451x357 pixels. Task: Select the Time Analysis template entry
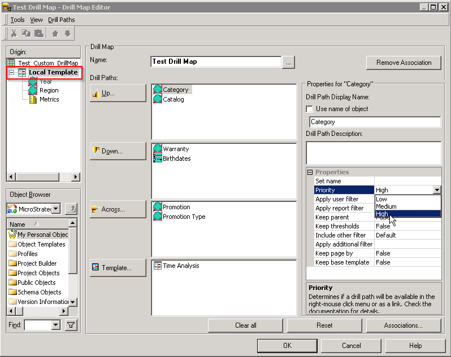click(x=181, y=266)
